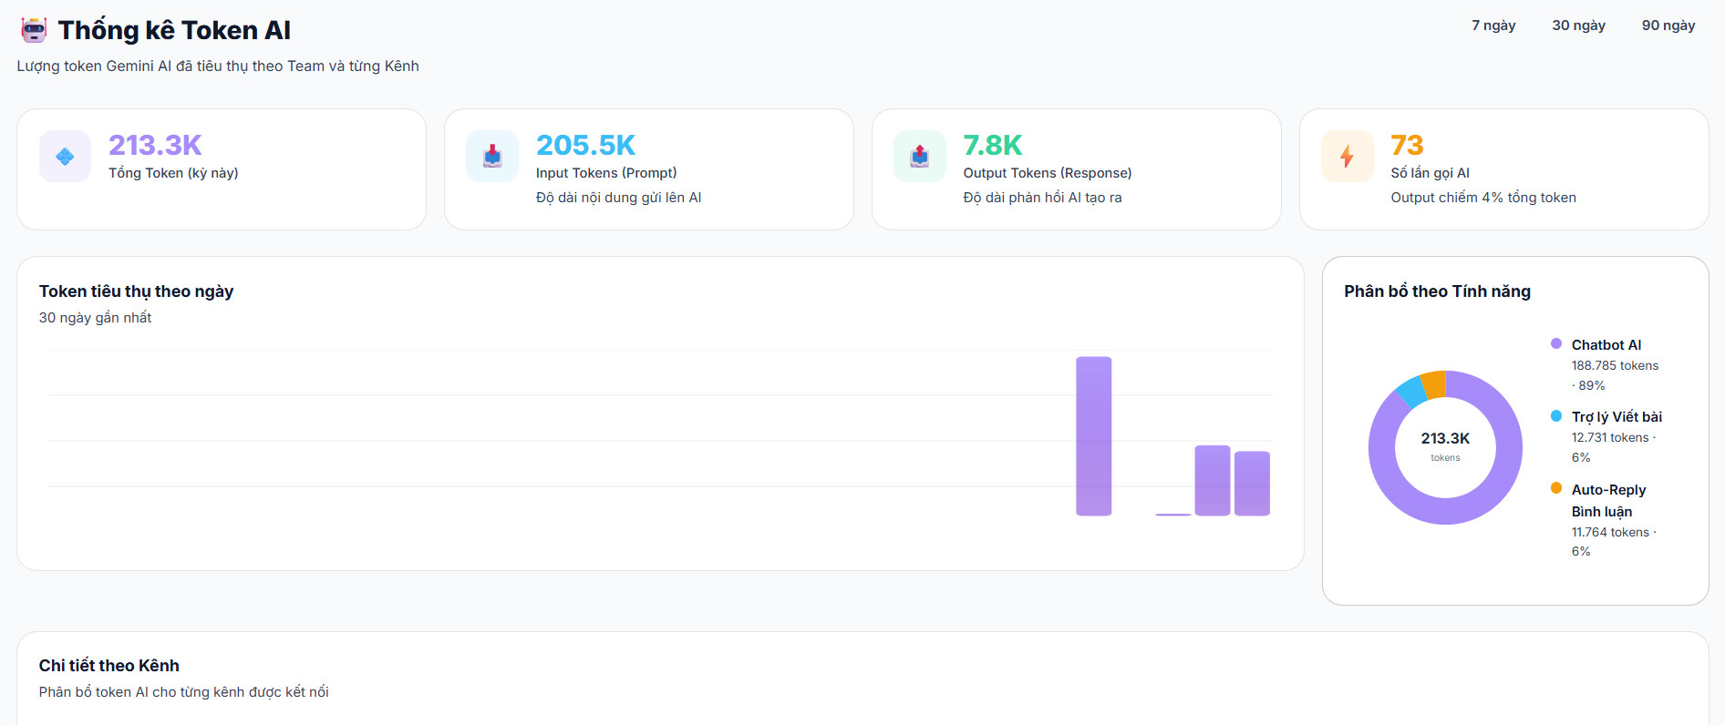This screenshot has width=1725, height=725.
Task: Click the orange Auto-Reply Bình luận legend dot
Action: [1556, 488]
